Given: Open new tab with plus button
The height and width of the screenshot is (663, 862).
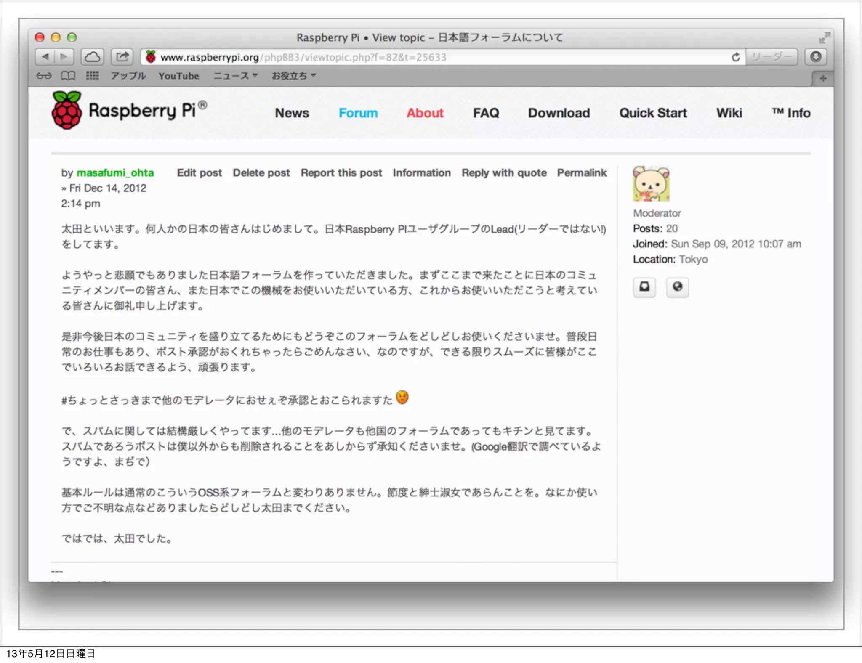Looking at the screenshot, I should point(823,78).
